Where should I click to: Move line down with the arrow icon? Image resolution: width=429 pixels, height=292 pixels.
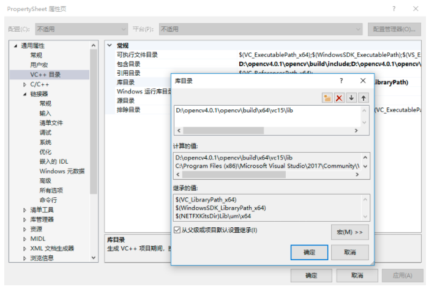(x=351, y=98)
